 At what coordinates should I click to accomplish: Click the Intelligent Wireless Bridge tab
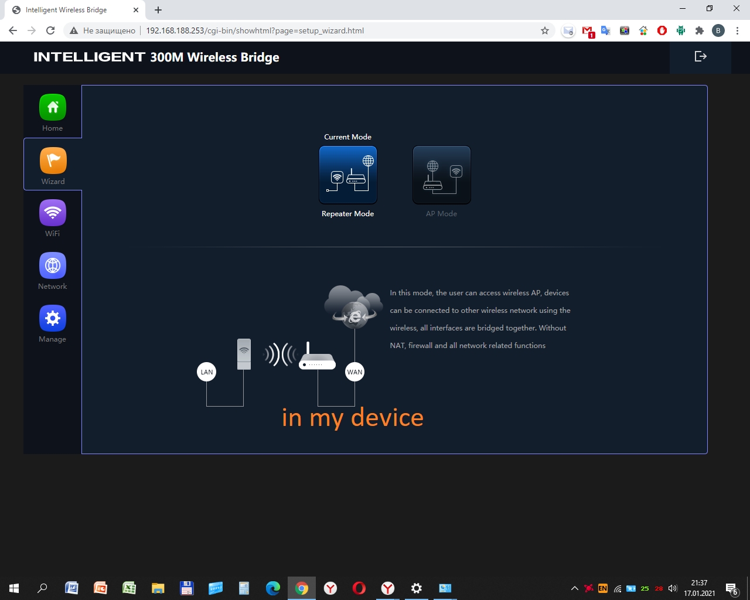(70, 10)
